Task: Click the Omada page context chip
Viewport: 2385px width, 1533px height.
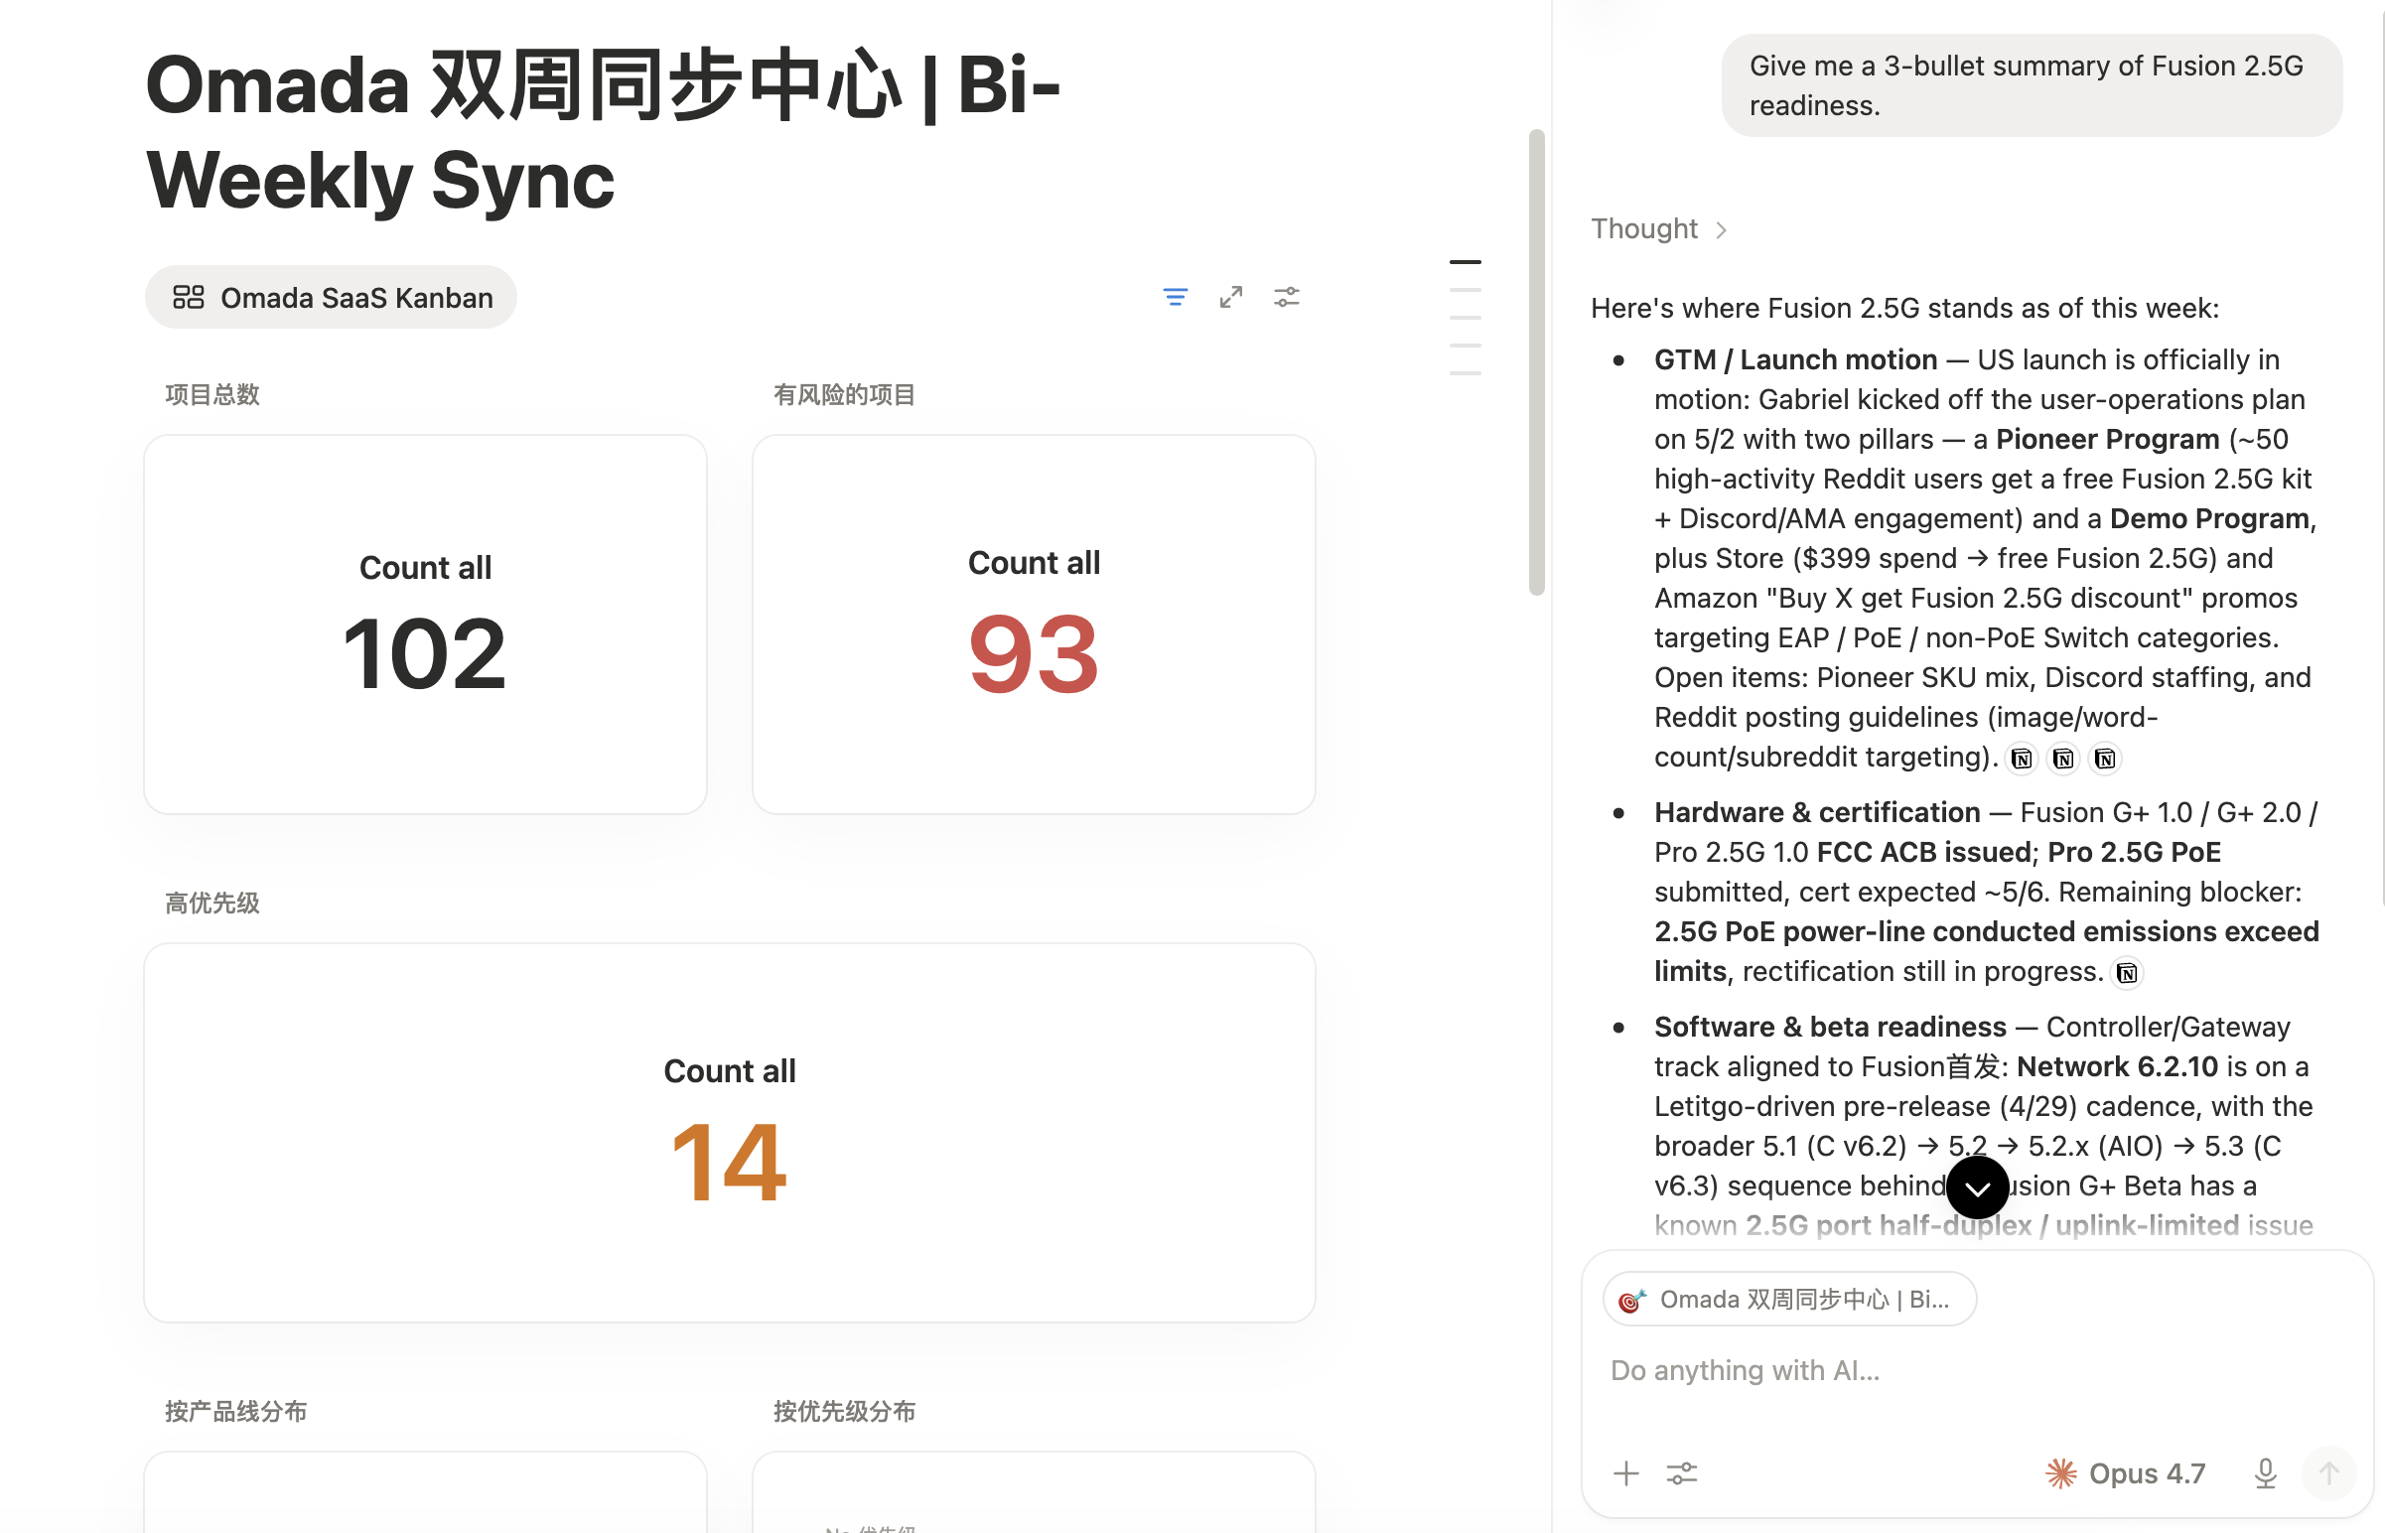Action: pyautogui.click(x=1789, y=1299)
